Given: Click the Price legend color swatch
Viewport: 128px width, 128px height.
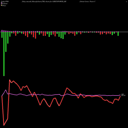Looking at the screenshot, I should pos(2,5).
